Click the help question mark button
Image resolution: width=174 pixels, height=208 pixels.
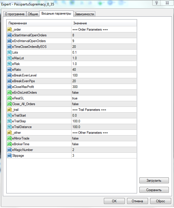point(157,3)
